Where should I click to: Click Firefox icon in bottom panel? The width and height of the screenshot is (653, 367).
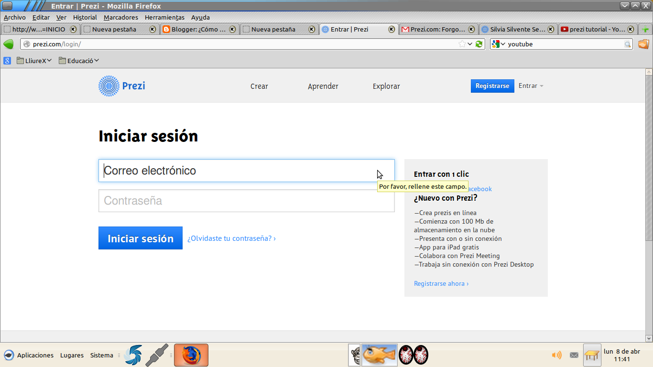(x=191, y=355)
